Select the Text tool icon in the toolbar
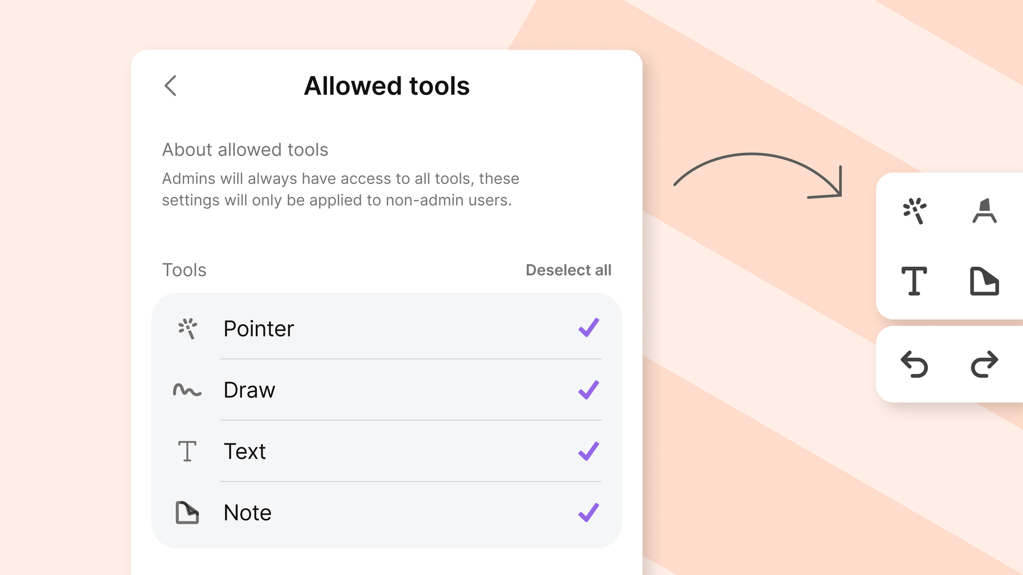 (x=915, y=281)
